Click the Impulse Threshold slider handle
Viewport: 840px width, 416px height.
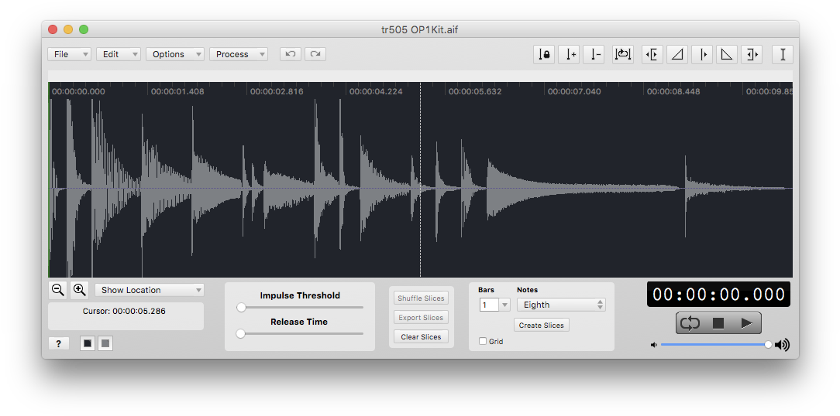point(241,307)
